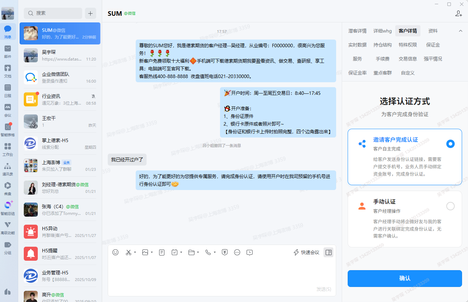Open the 工作台 workbench section
Viewport: 468px width, 302px height.
pyautogui.click(x=8, y=149)
